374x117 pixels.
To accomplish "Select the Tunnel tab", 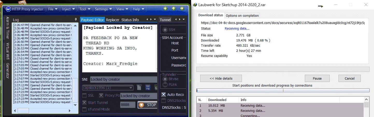I will [165, 20].
